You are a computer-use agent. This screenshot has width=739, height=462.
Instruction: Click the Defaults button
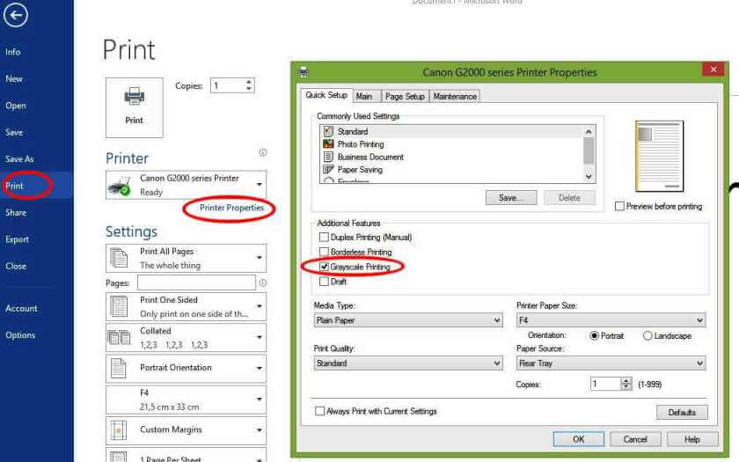pos(682,413)
